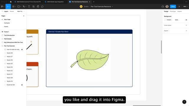Toggle background color visibility eye
This screenshot has height=106, width=189.
pos(186,20)
